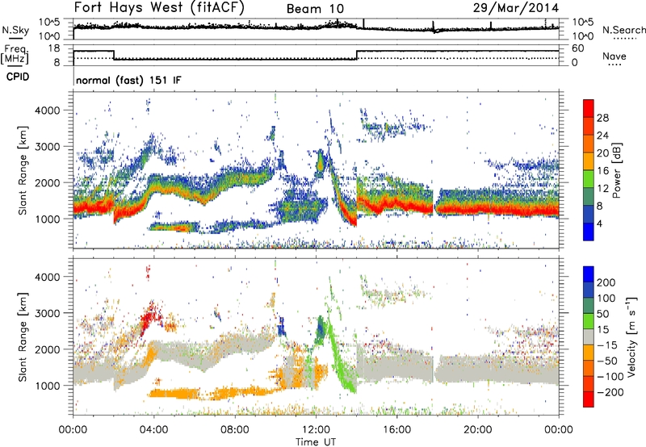This screenshot has width=646, height=447.
Task: Pick the dark green 50–100 velocity swatch
Action: pyautogui.click(x=589, y=306)
